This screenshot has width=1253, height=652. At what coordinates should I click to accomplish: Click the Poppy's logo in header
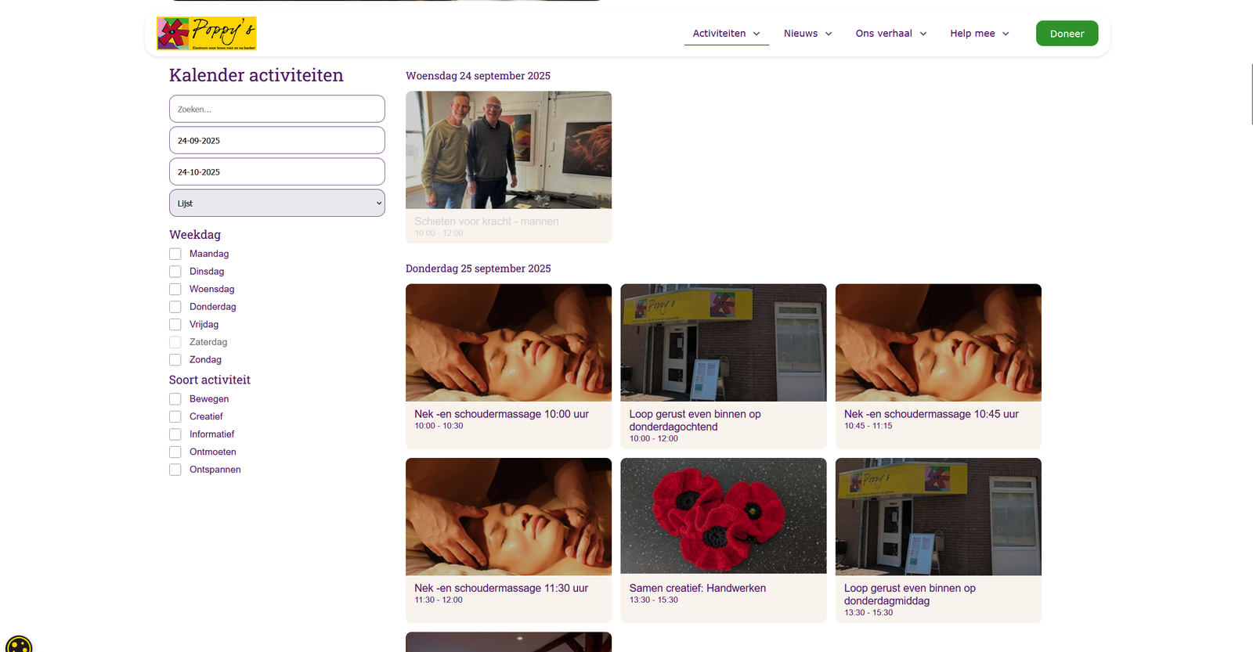[x=207, y=34]
